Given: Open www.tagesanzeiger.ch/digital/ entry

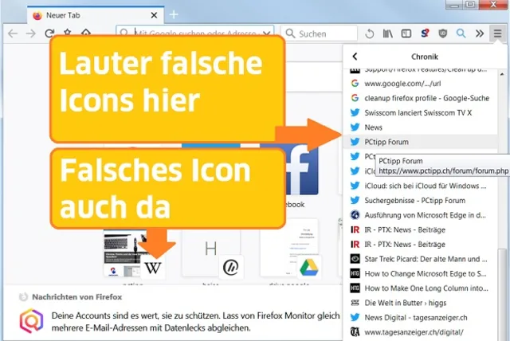Looking at the screenshot, I should click(420, 332).
